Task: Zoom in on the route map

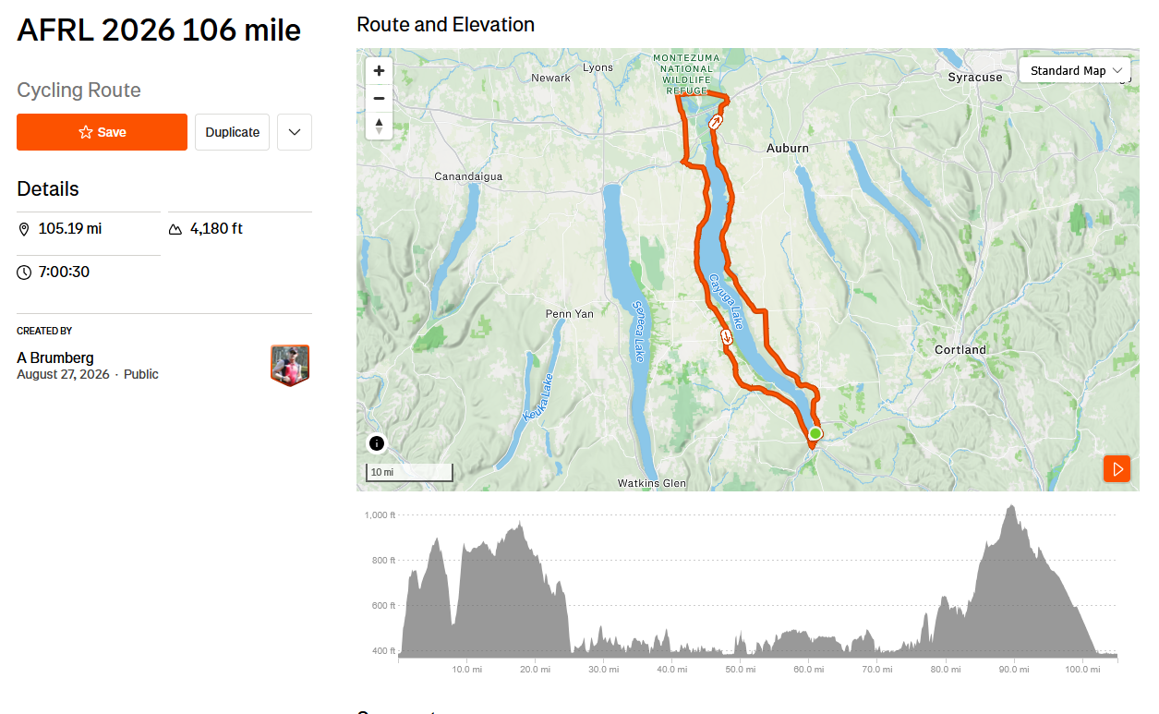Action: (x=379, y=71)
